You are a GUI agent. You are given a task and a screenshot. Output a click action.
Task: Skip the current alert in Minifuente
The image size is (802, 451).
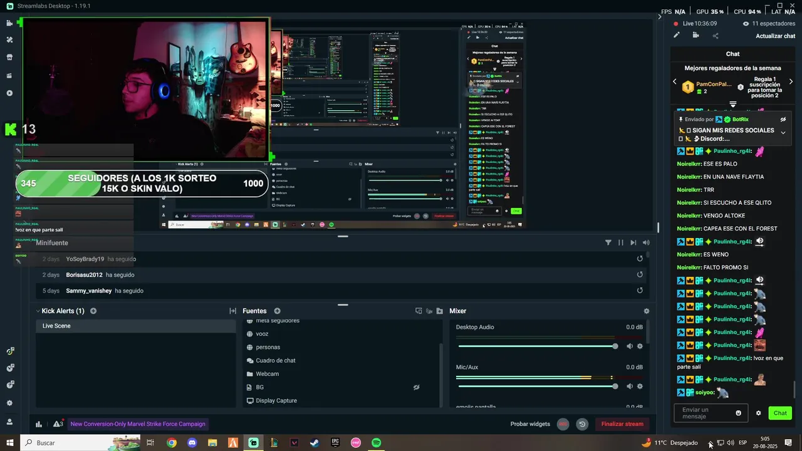tap(633, 242)
